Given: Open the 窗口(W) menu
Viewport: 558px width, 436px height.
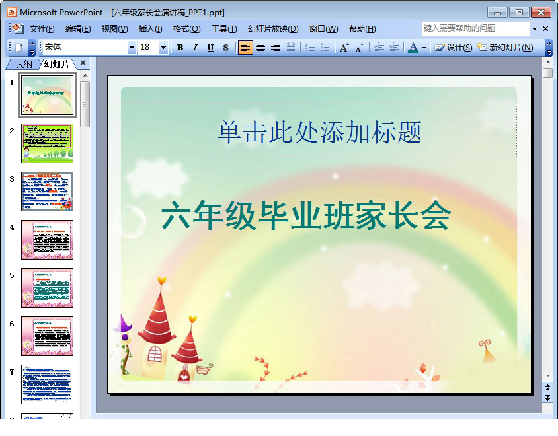Looking at the screenshot, I should pyautogui.click(x=323, y=29).
